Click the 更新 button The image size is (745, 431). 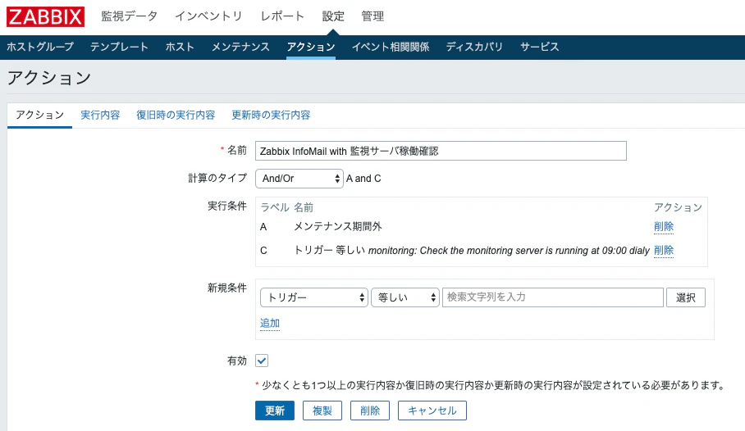pyautogui.click(x=275, y=411)
